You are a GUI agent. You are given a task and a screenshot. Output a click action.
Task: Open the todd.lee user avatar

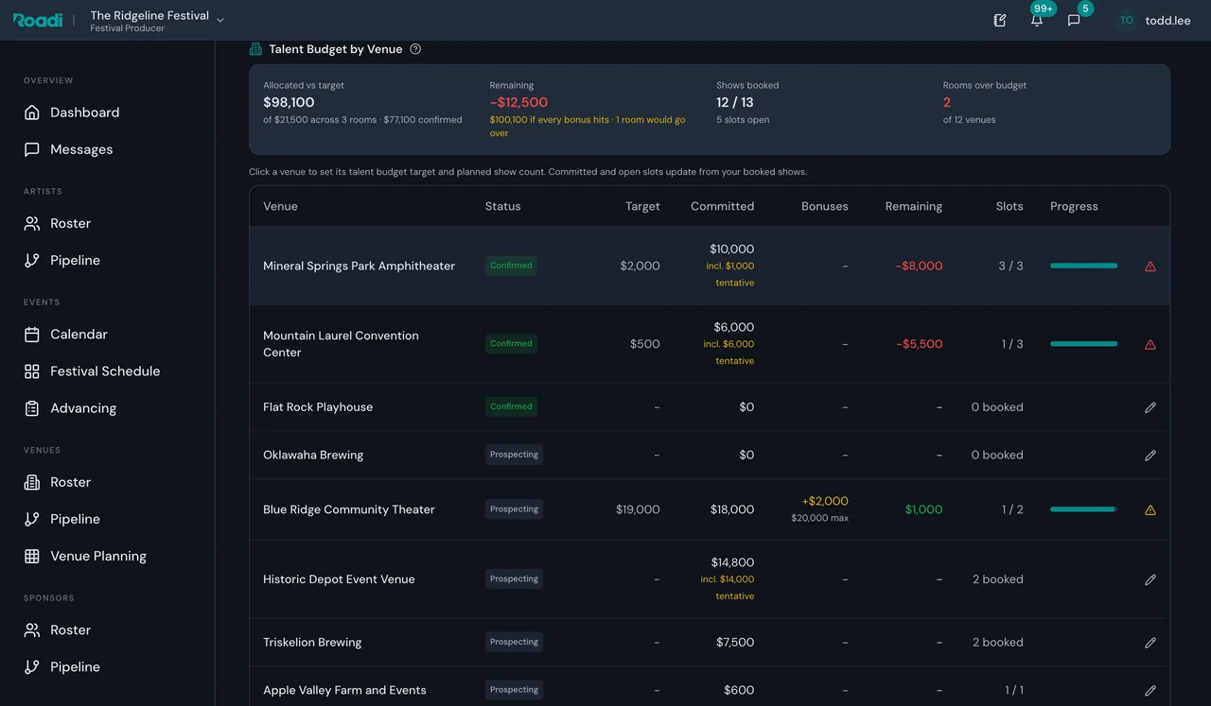pos(1127,20)
